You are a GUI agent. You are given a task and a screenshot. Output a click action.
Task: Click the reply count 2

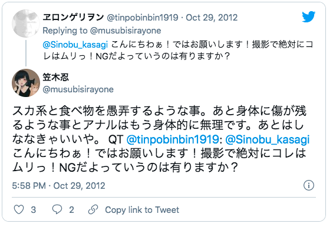pyautogui.click(x=71, y=210)
